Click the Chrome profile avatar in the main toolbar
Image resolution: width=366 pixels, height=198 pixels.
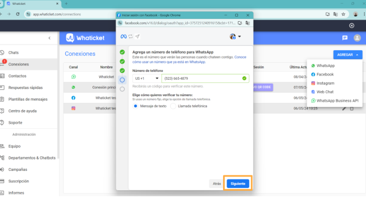pyautogui.click(x=355, y=14)
